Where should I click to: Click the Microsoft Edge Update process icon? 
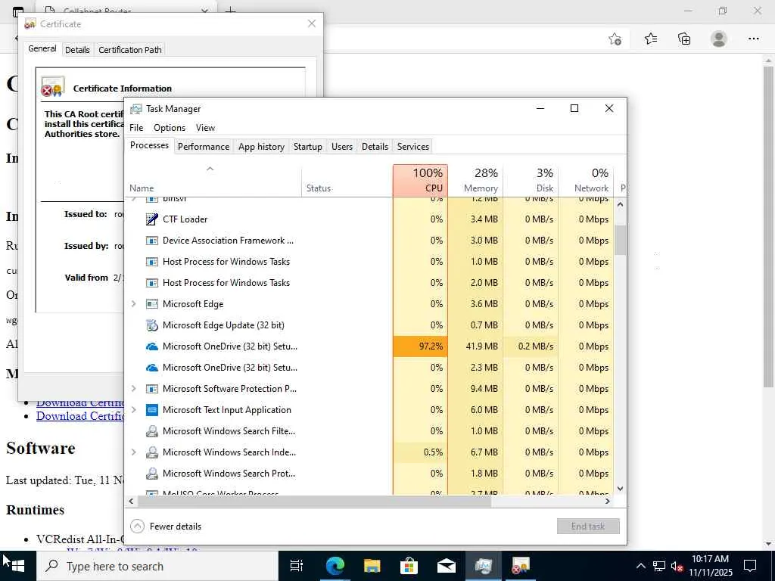151,325
